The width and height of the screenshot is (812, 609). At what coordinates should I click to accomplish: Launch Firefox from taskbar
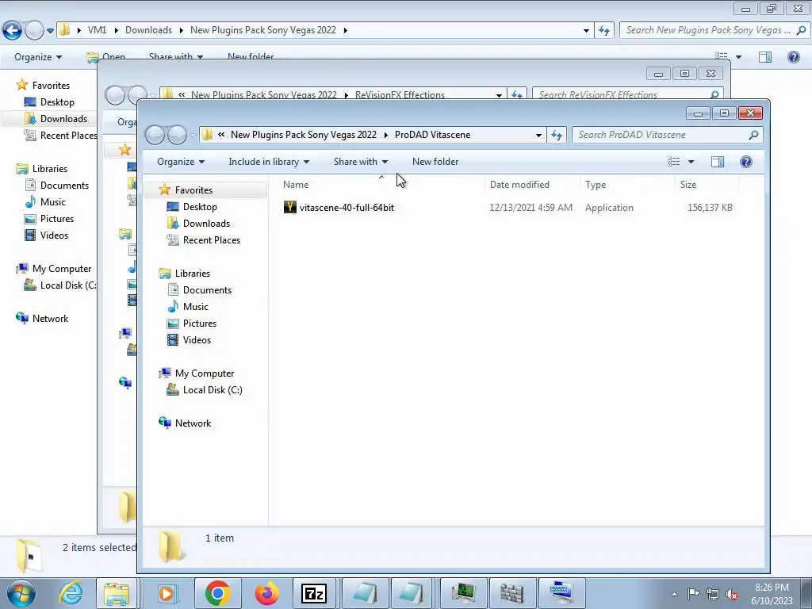[266, 593]
